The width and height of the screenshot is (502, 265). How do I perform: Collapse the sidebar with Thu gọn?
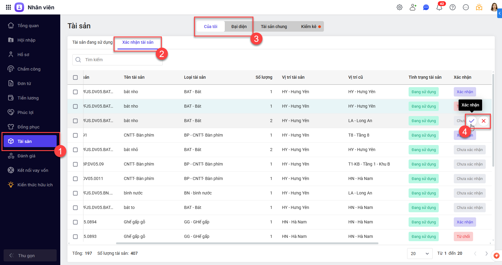(x=30, y=255)
